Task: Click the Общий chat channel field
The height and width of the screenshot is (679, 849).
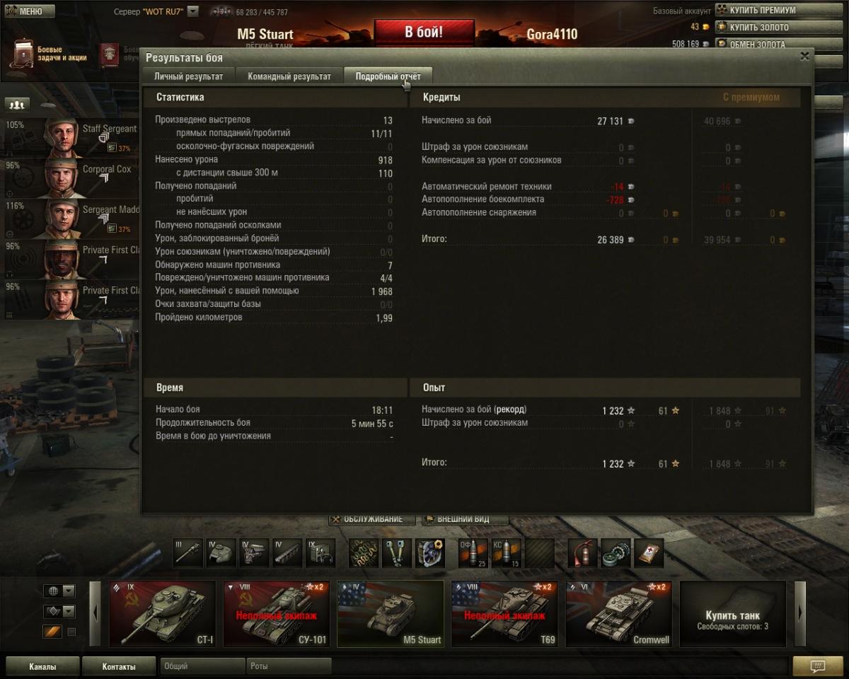Action: [202, 666]
